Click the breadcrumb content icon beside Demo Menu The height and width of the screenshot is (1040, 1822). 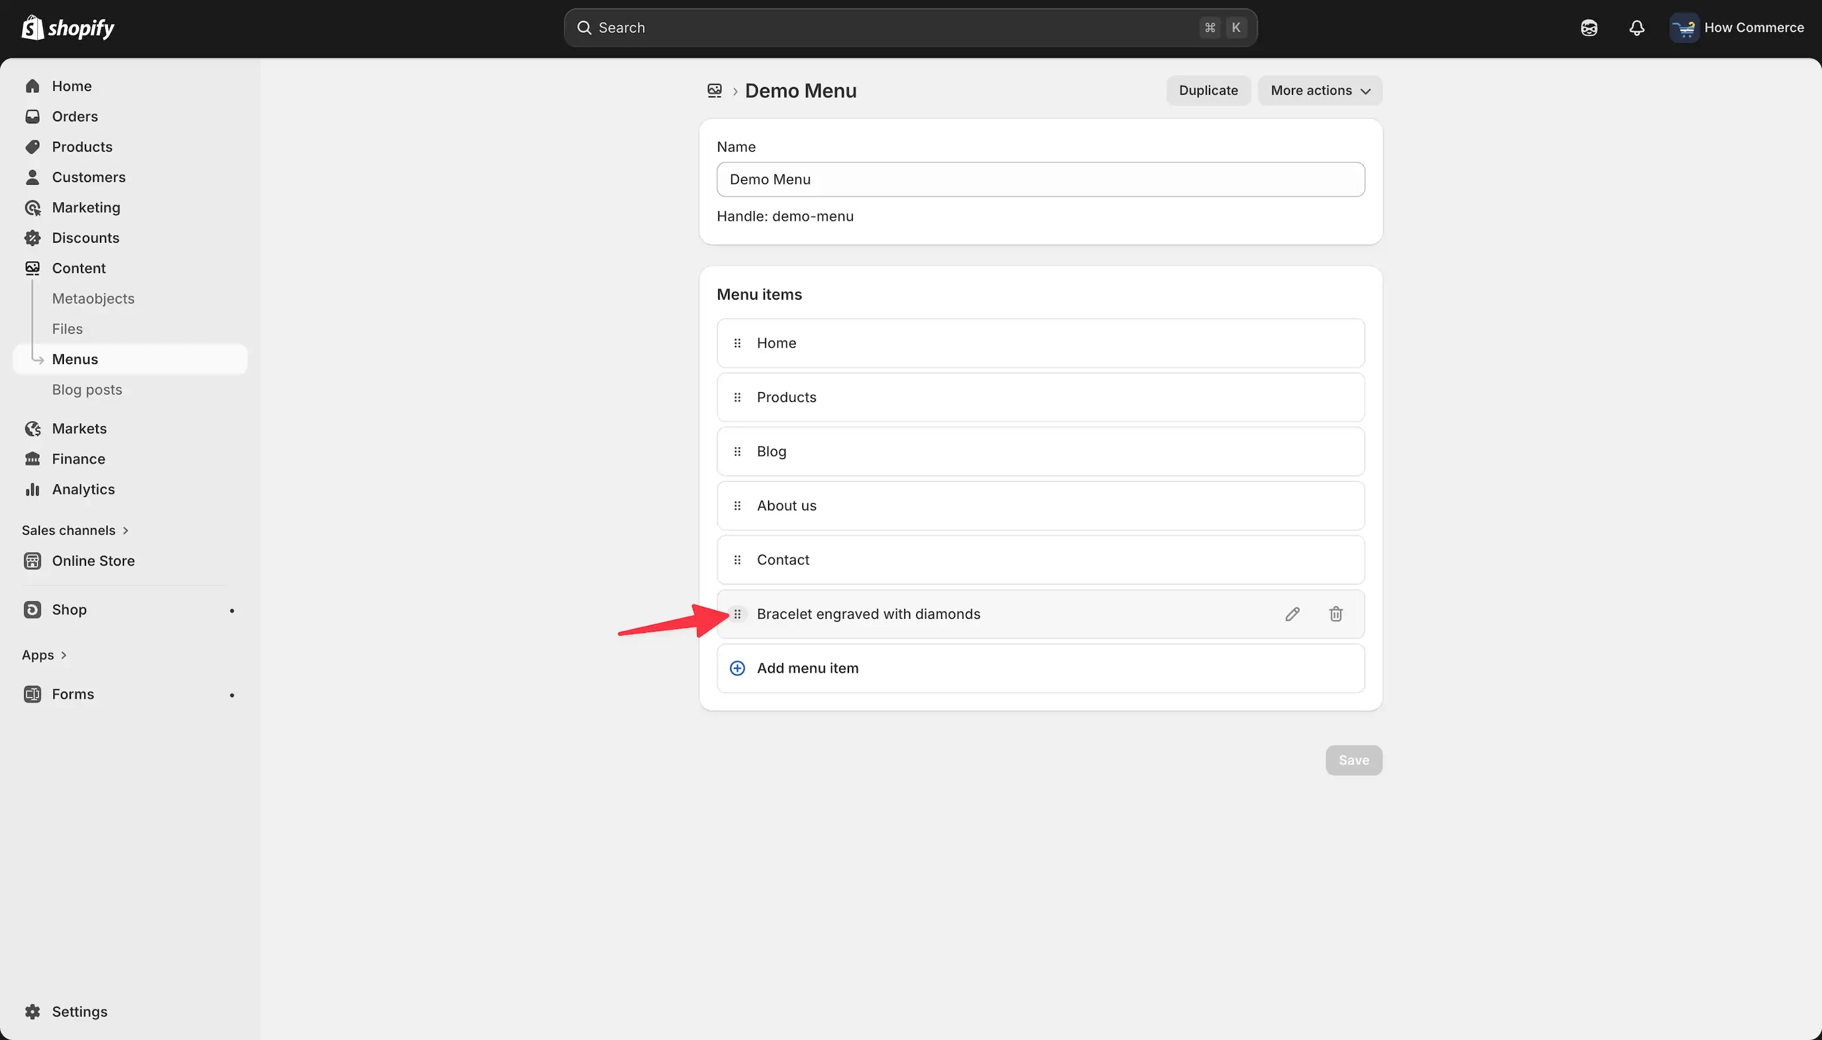[714, 90]
